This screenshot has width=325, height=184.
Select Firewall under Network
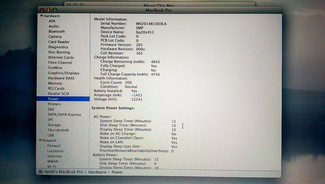click(54, 146)
